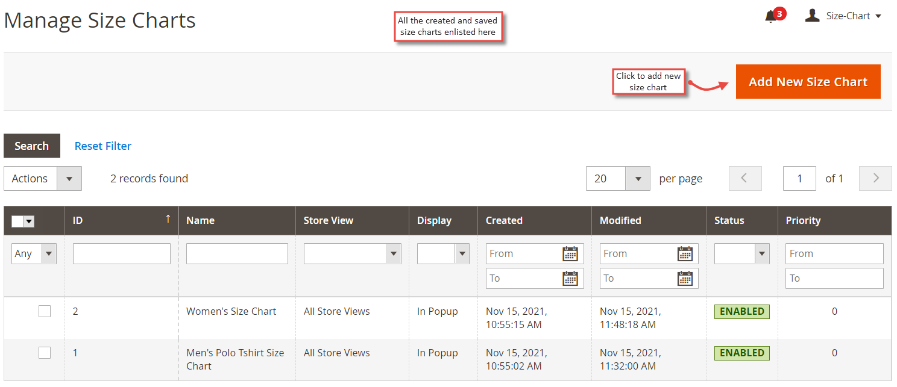Open the Modified To calendar picker
The height and width of the screenshot is (387, 897).
point(685,278)
